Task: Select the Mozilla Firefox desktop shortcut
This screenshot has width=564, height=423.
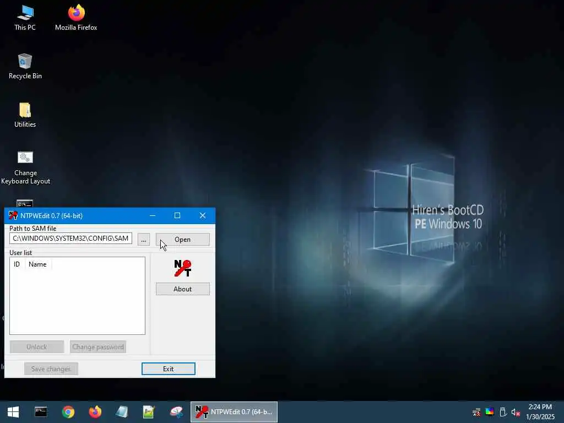Action: [76, 18]
